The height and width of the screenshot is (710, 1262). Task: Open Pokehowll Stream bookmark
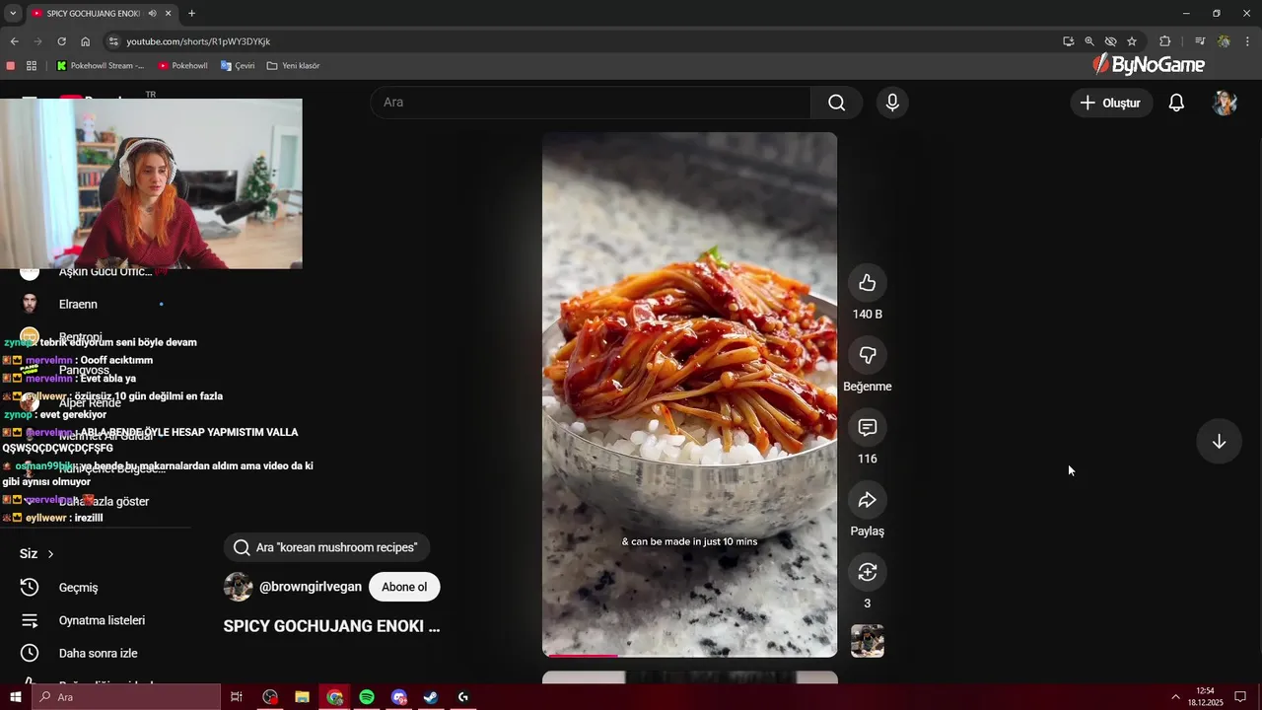[x=100, y=66]
